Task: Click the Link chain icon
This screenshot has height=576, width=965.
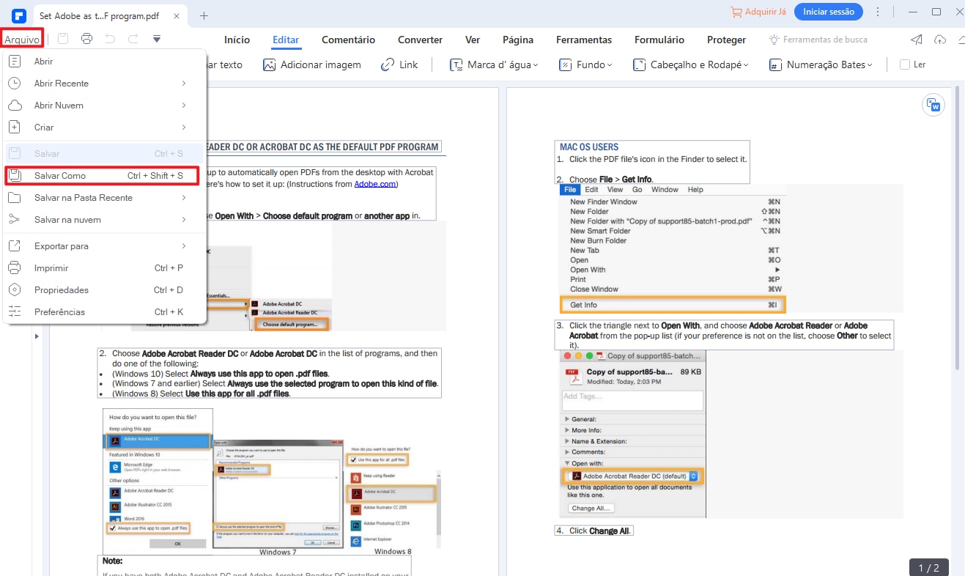Action: coord(388,64)
